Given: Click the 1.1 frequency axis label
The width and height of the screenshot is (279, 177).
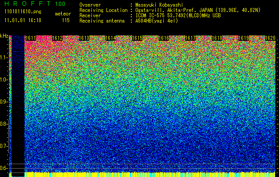Looking at the screenshot, I should pyautogui.click(x=4, y=58).
